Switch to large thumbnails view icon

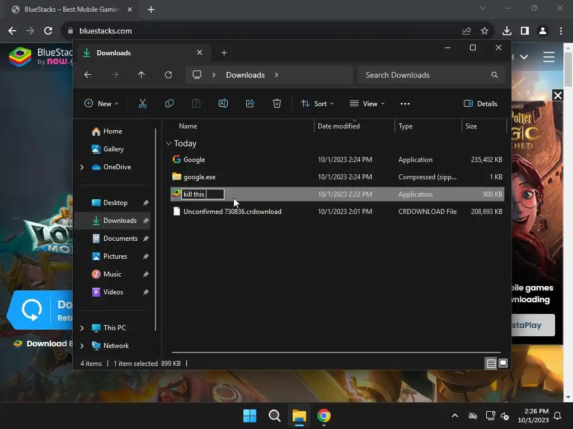pos(503,363)
